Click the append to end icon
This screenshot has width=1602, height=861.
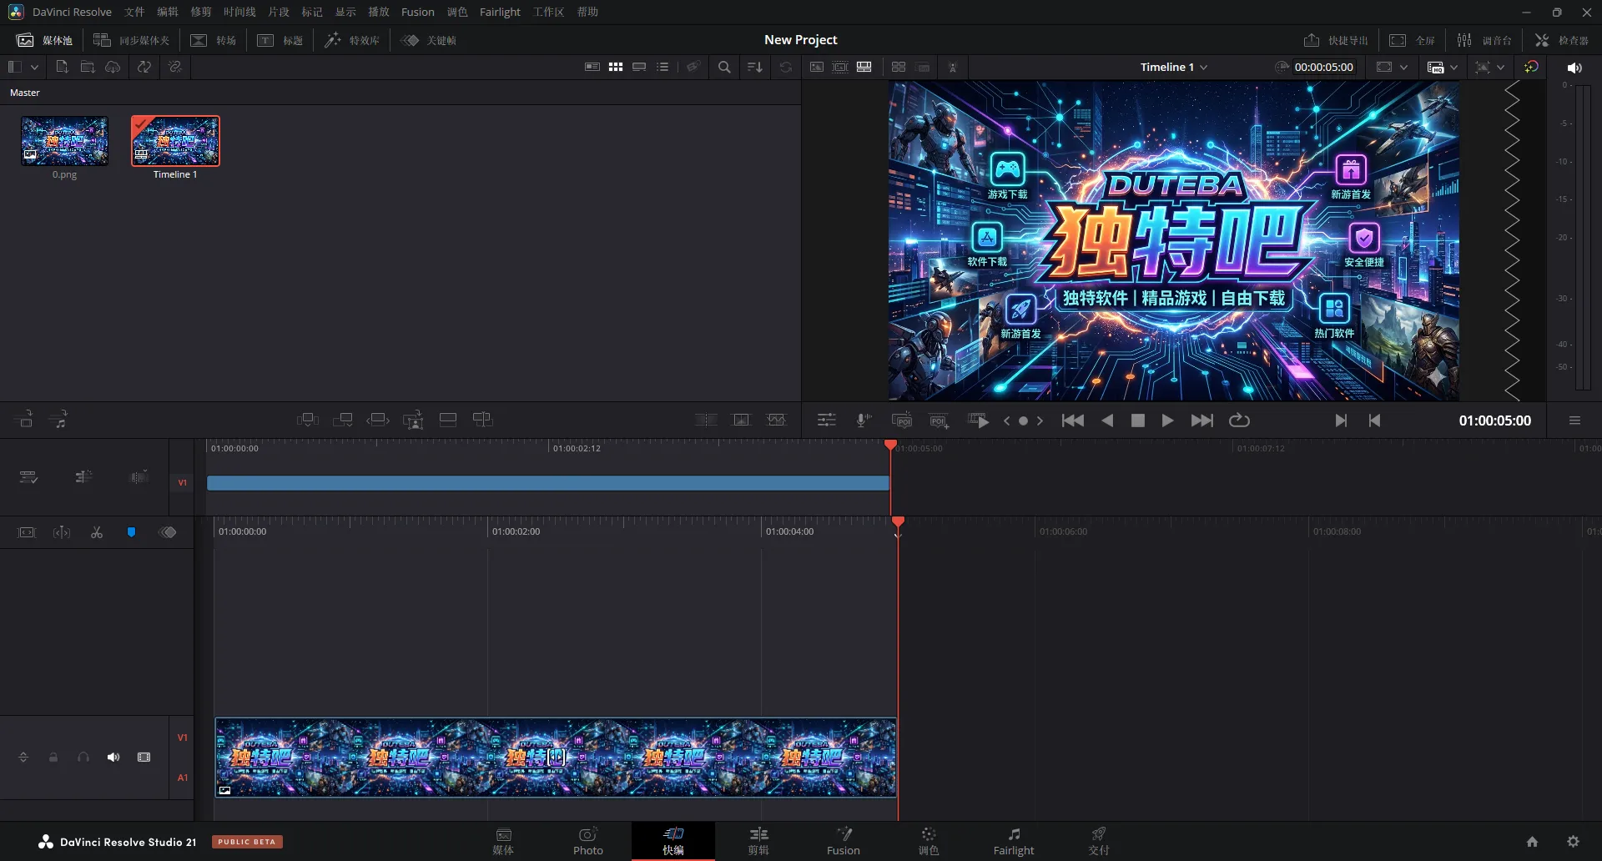[x=343, y=420]
